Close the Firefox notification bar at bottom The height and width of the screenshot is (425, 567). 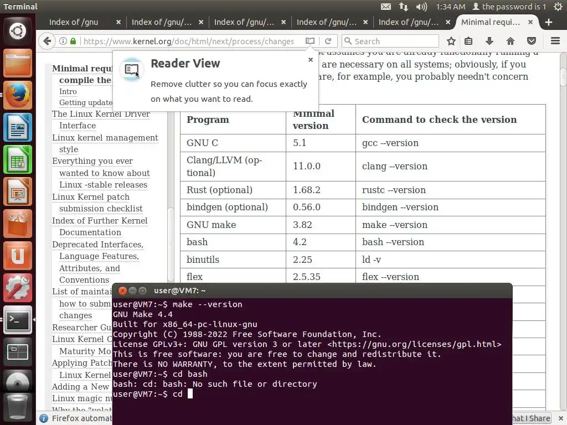(561, 418)
